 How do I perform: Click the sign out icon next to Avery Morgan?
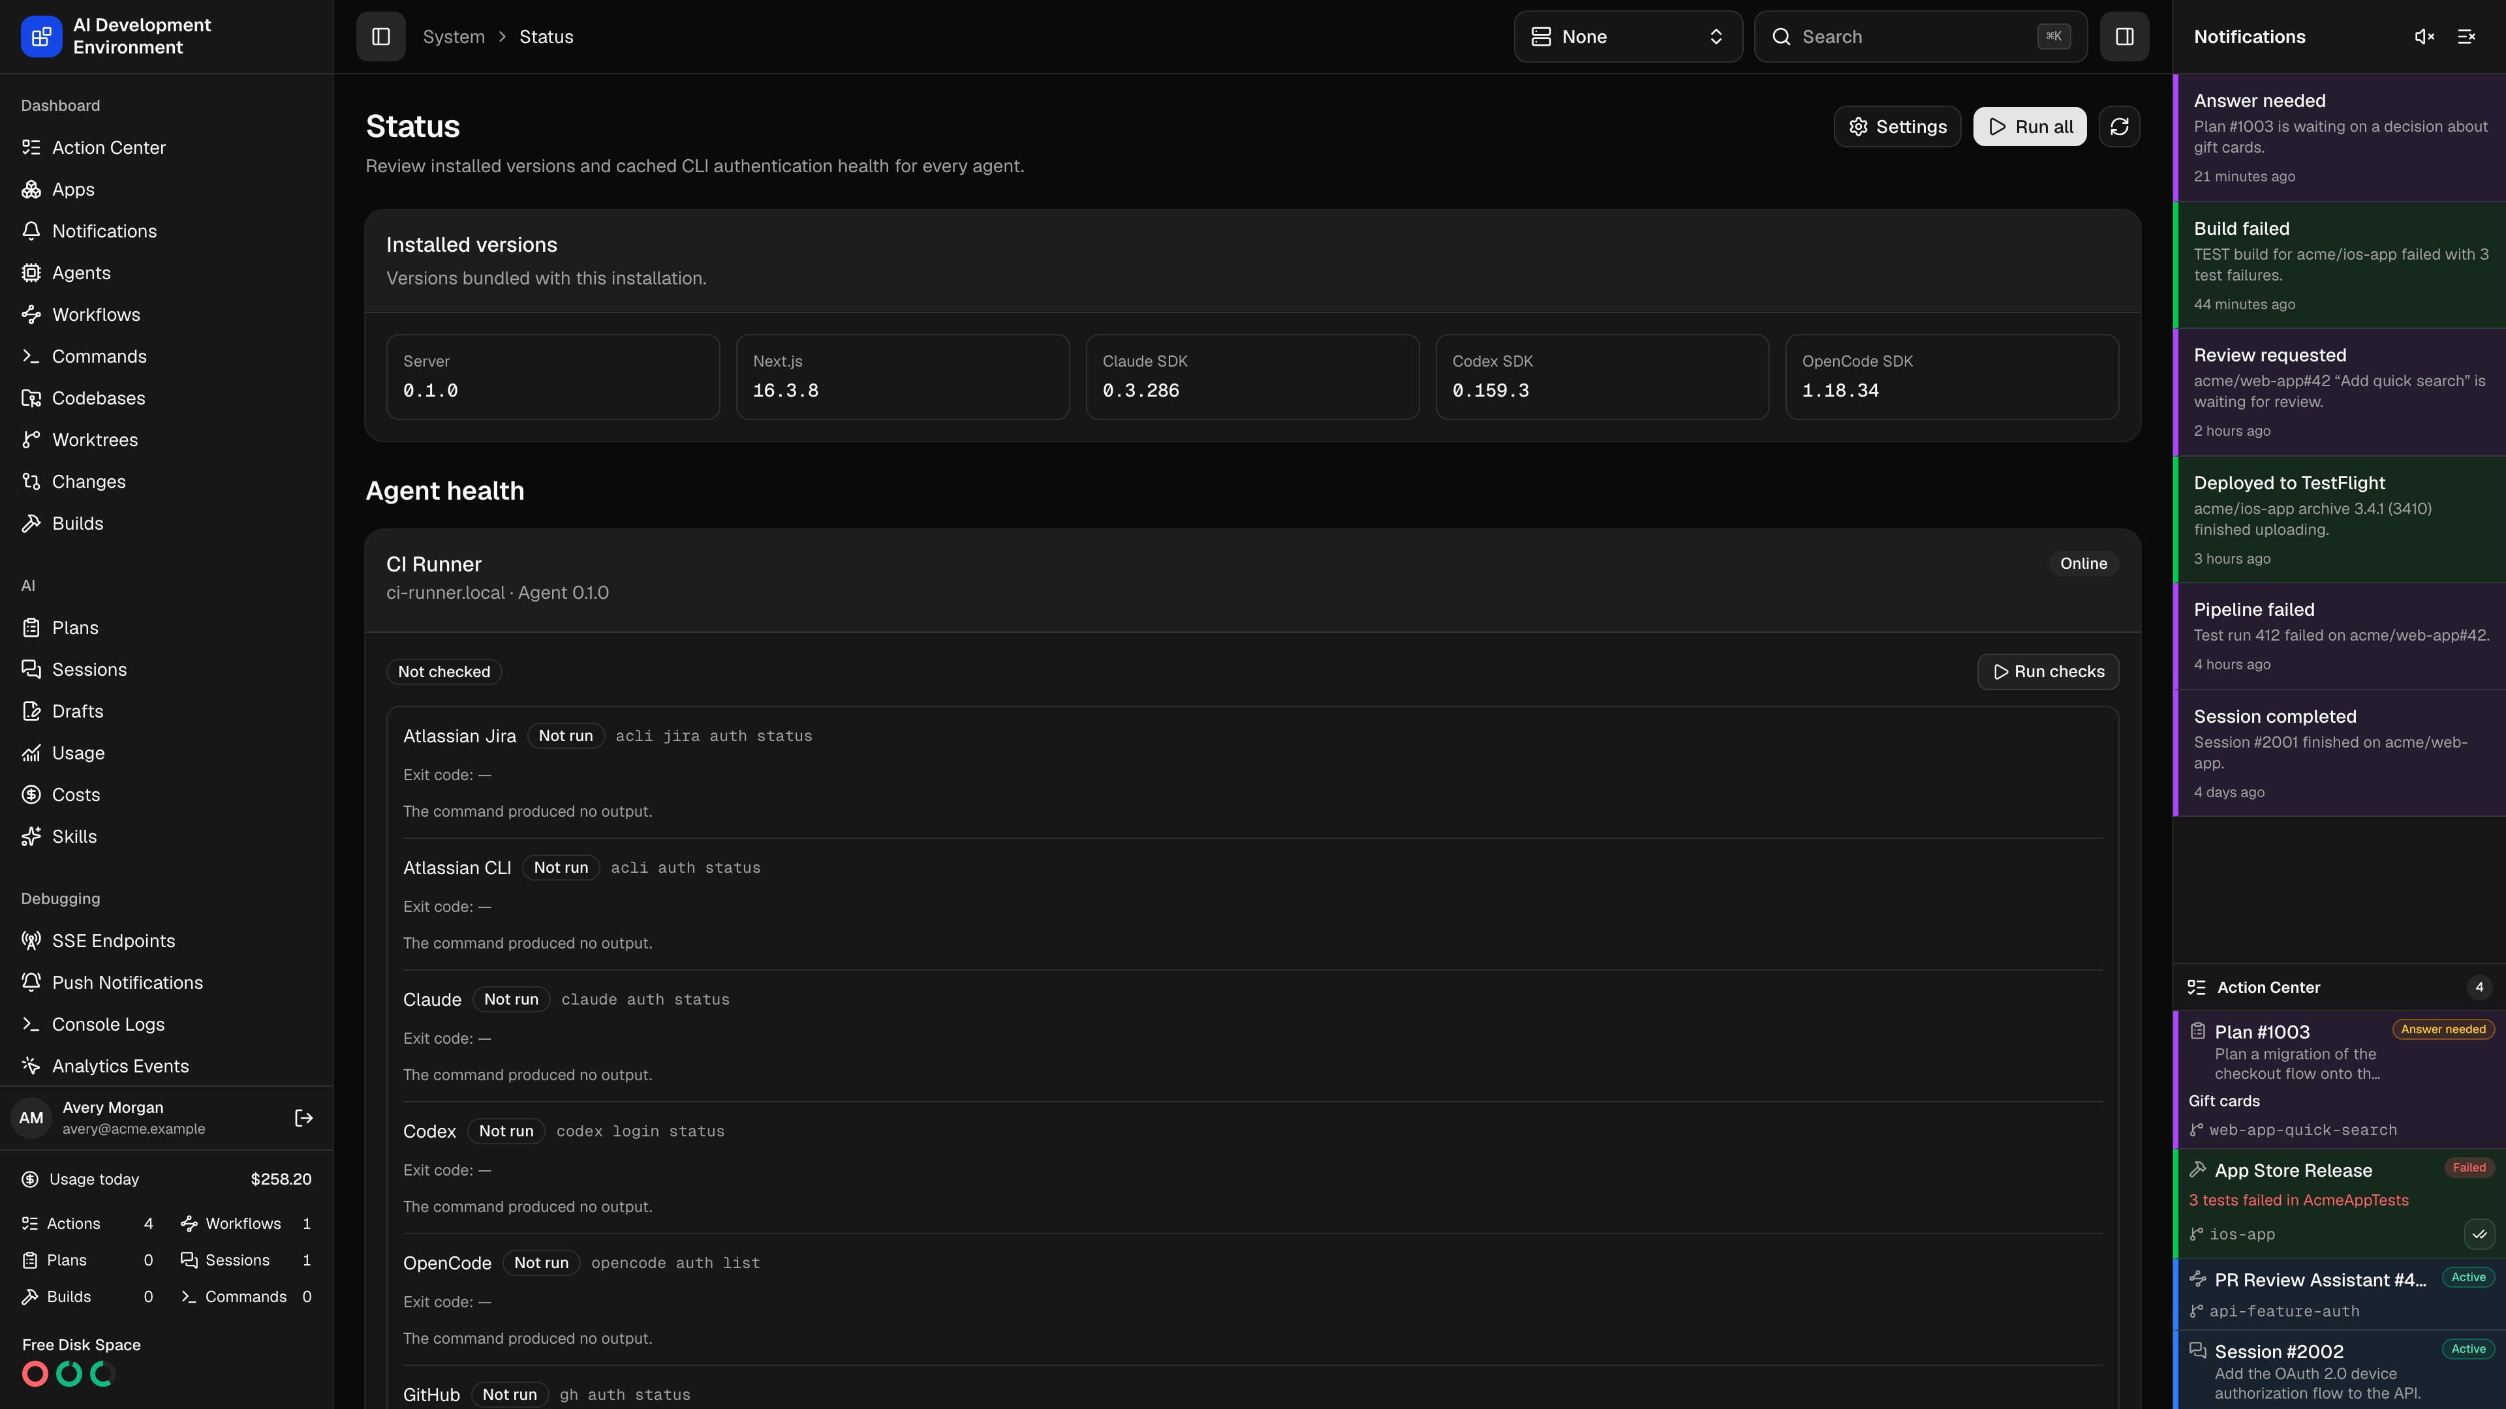click(x=303, y=1118)
